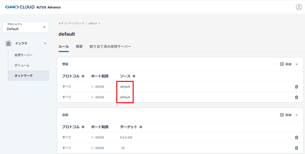
Task: Collapse the 受信 rules panel chevron
Action: pyautogui.click(x=296, y=64)
